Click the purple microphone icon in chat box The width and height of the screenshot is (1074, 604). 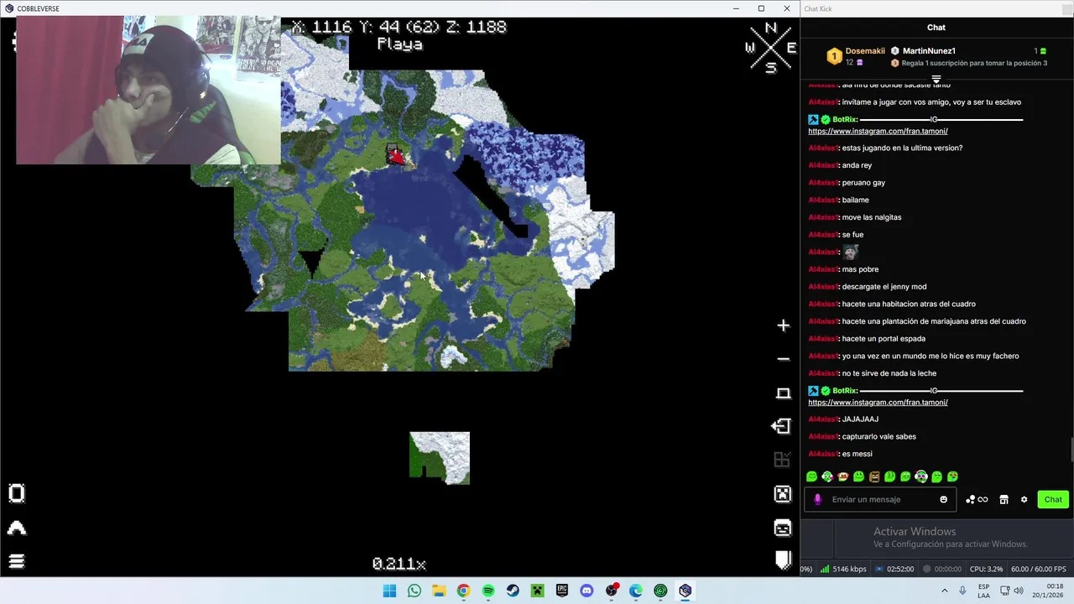(817, 499)
